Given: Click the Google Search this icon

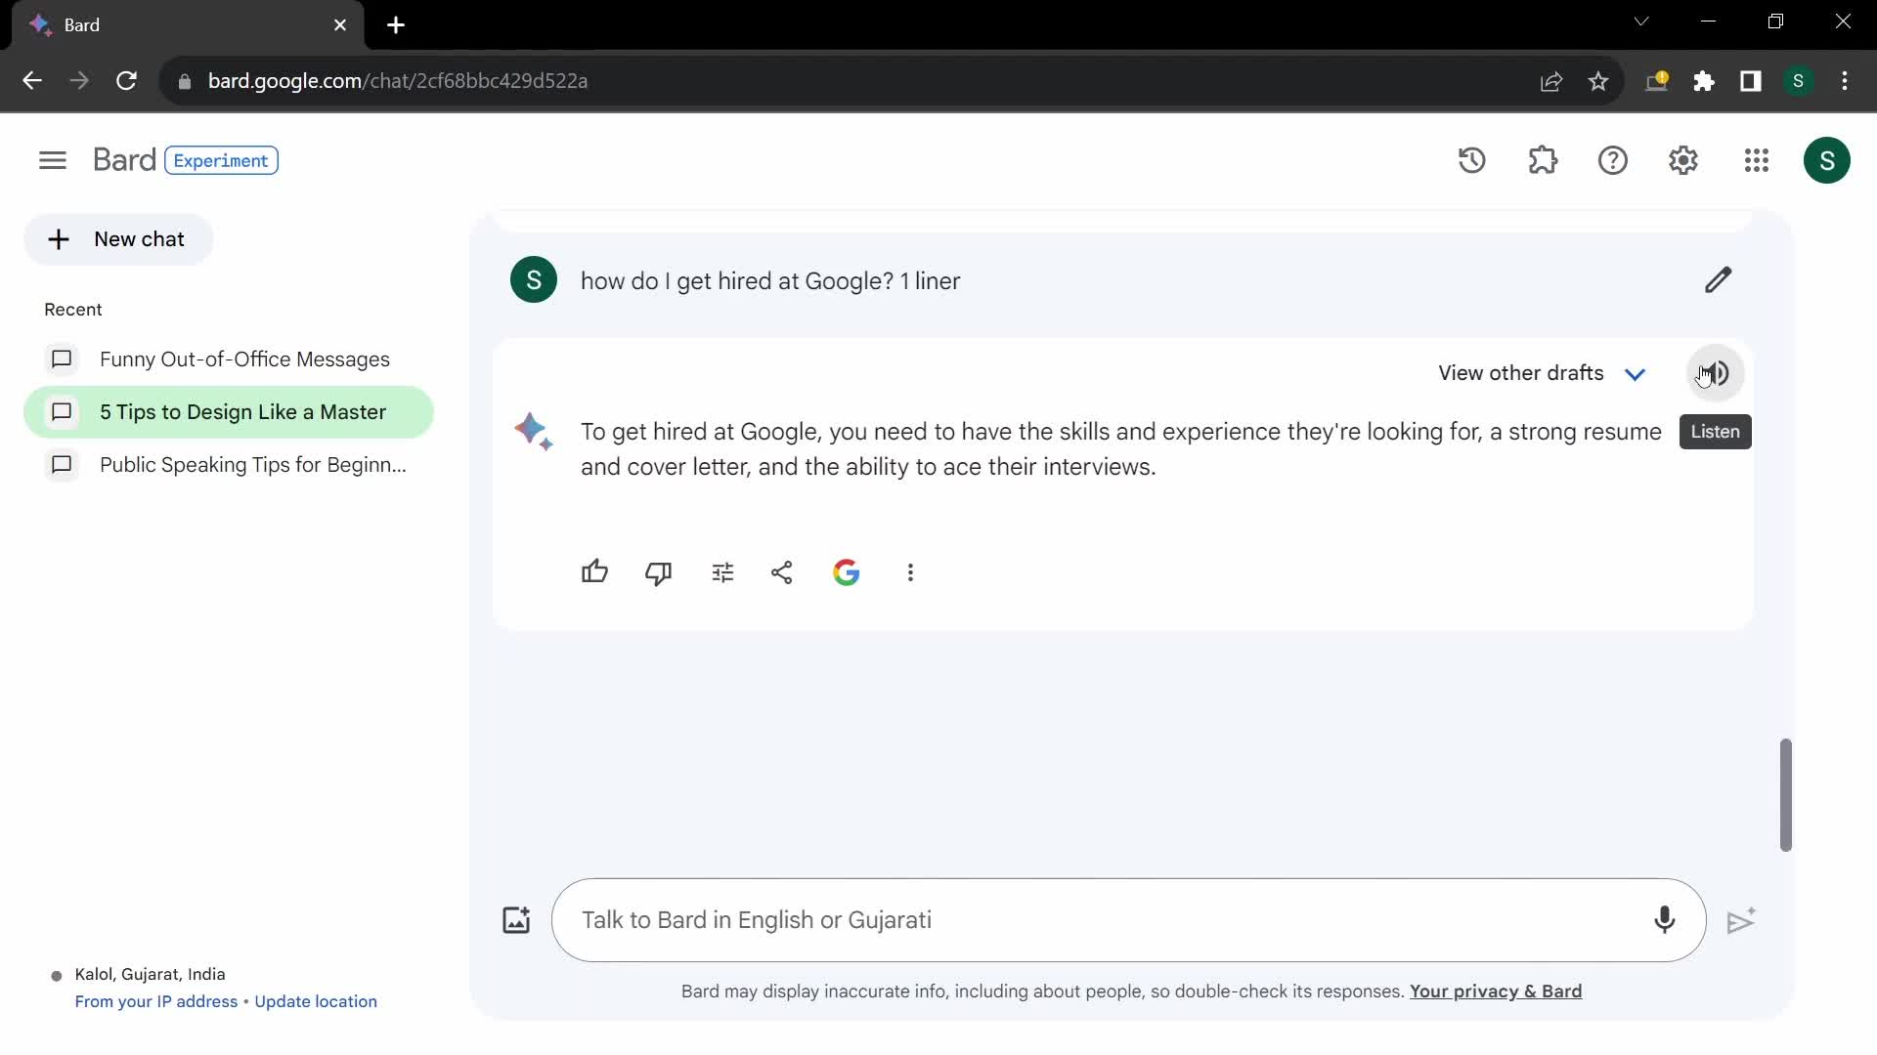Looking at the screenshot, I should pos(845,571).
